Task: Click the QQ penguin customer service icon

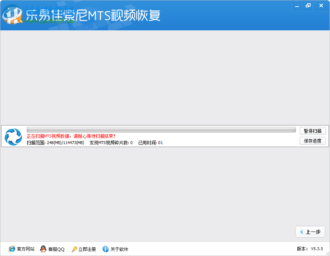Action: 43,249
